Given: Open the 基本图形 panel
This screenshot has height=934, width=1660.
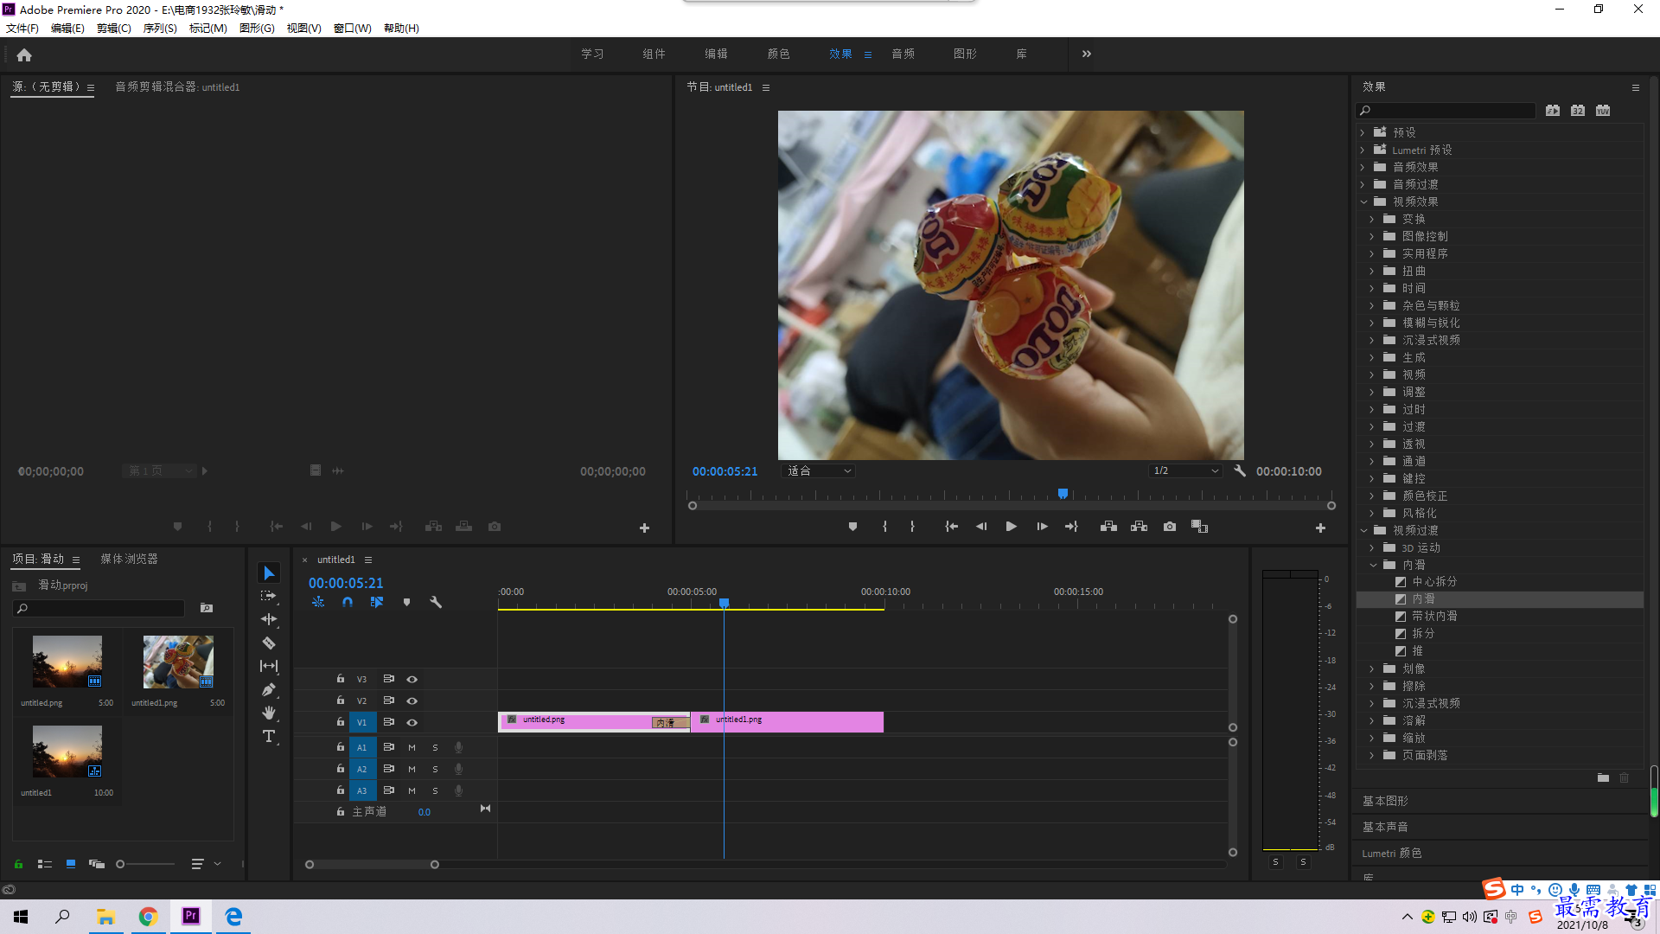Looking at the screenshot, I should tap(1385, 802).
